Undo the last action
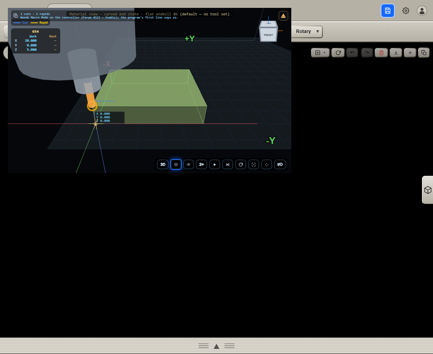Viewport: 433px width, 354px height. [x=352, y=53]
